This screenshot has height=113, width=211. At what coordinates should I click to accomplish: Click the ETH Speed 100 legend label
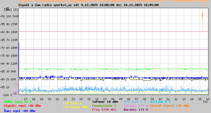(75, 107)
